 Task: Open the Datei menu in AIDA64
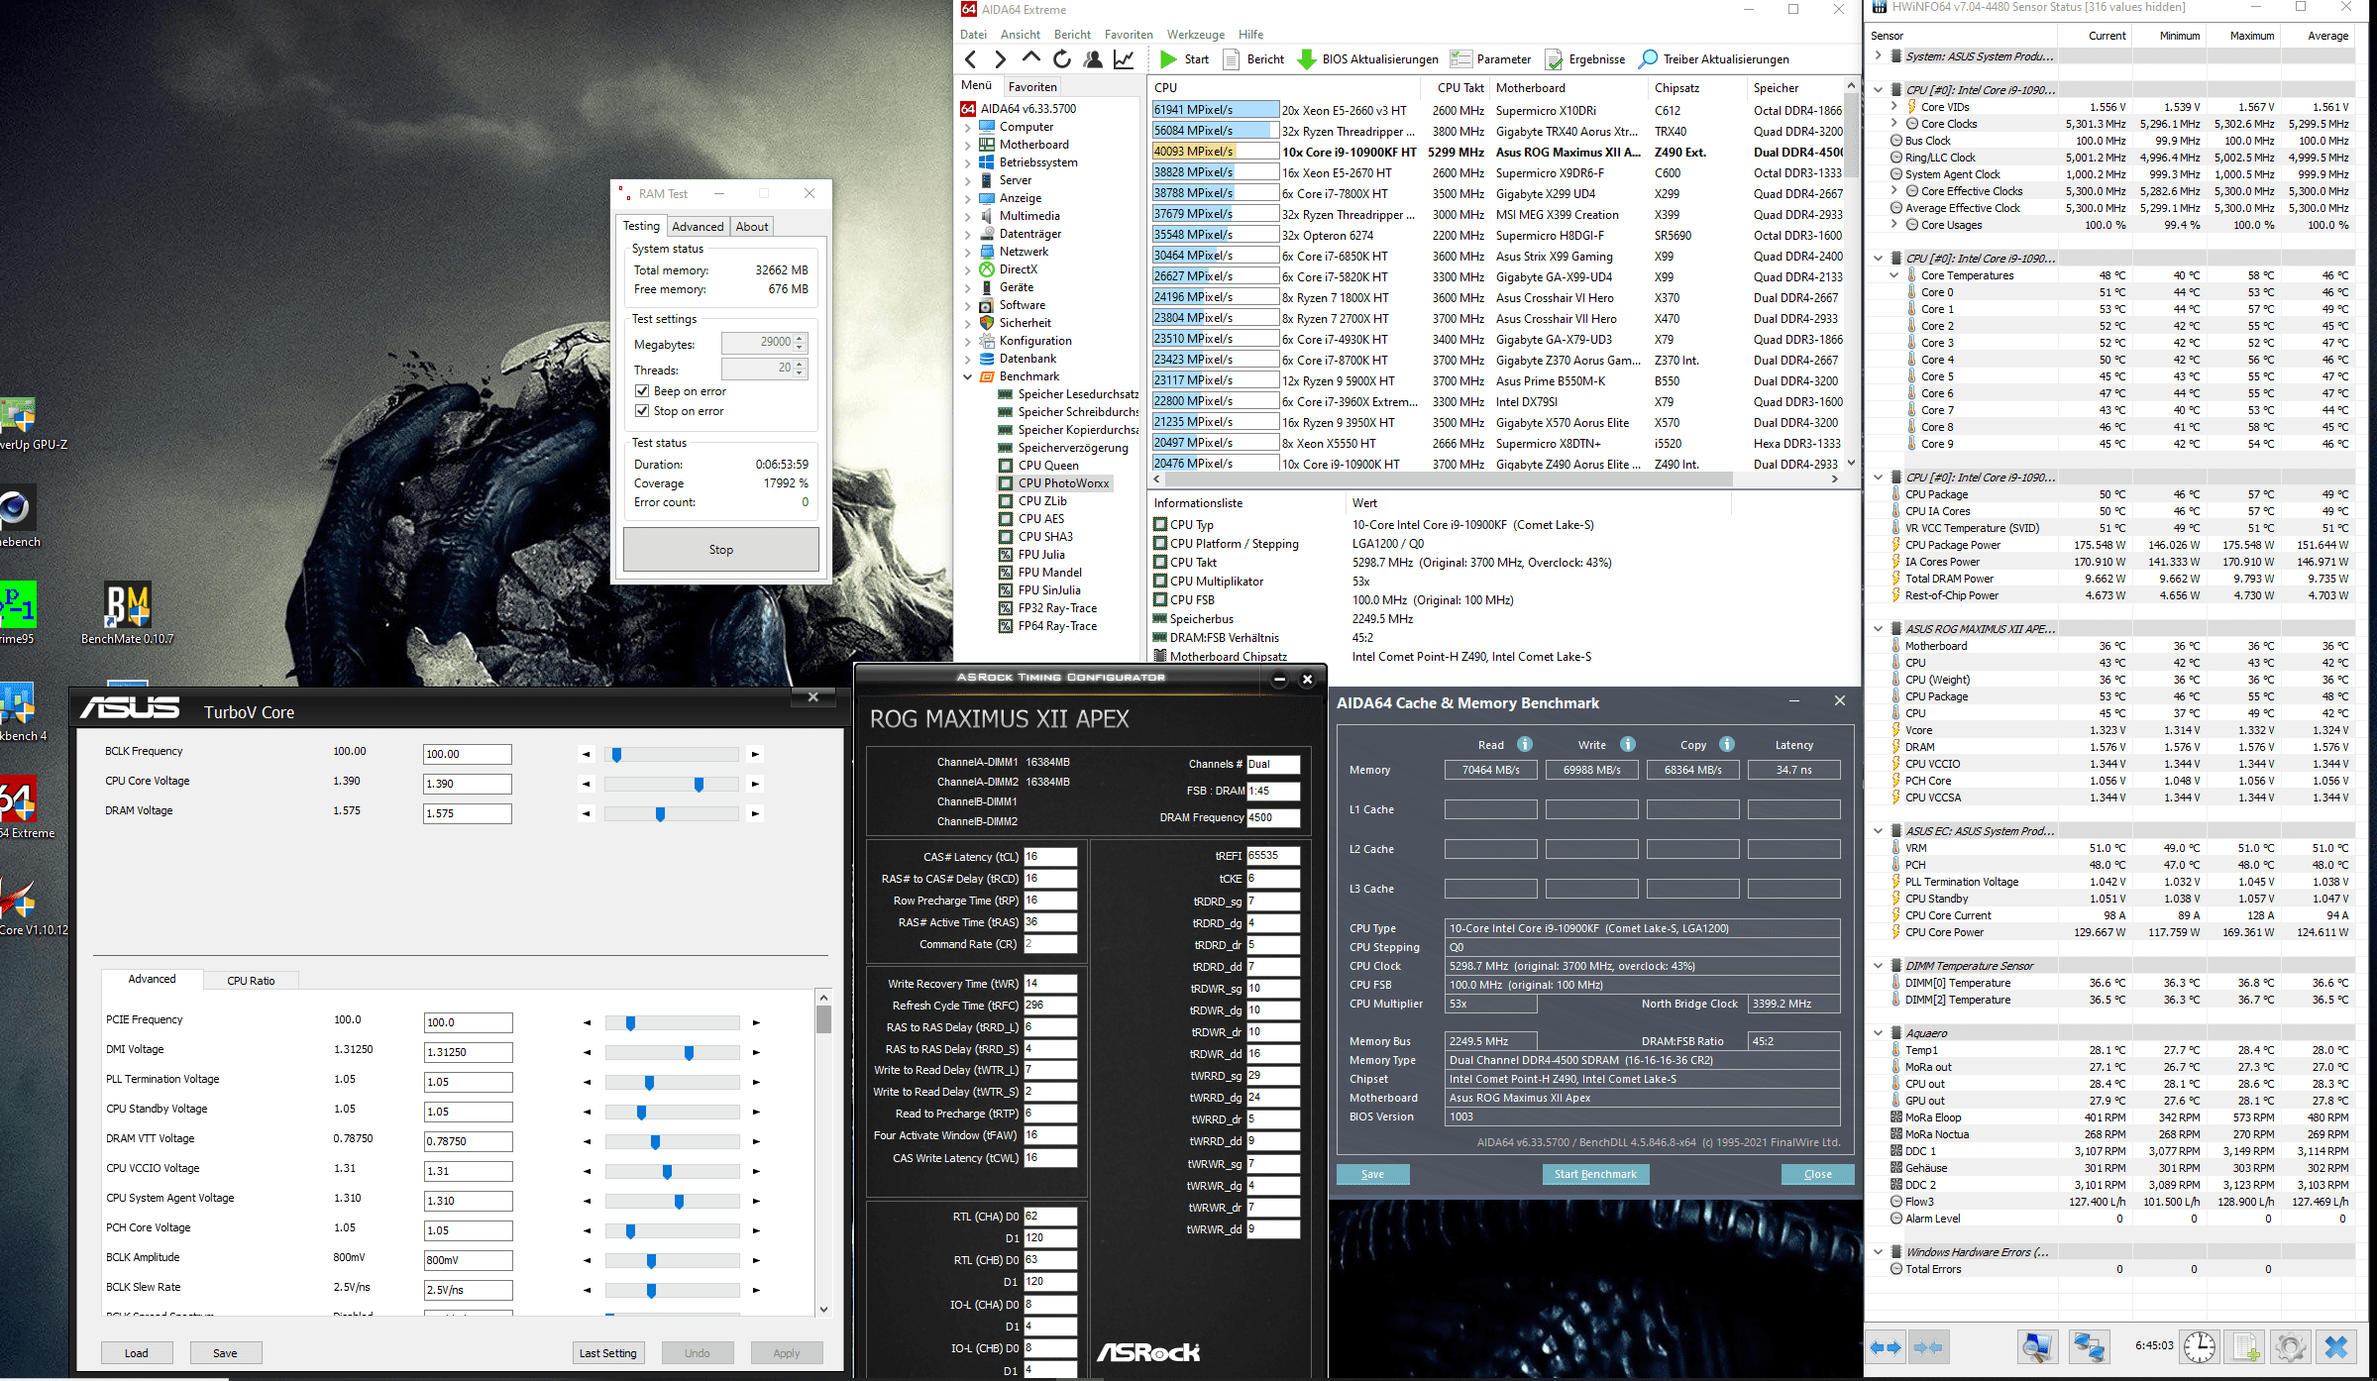point(973,35)
